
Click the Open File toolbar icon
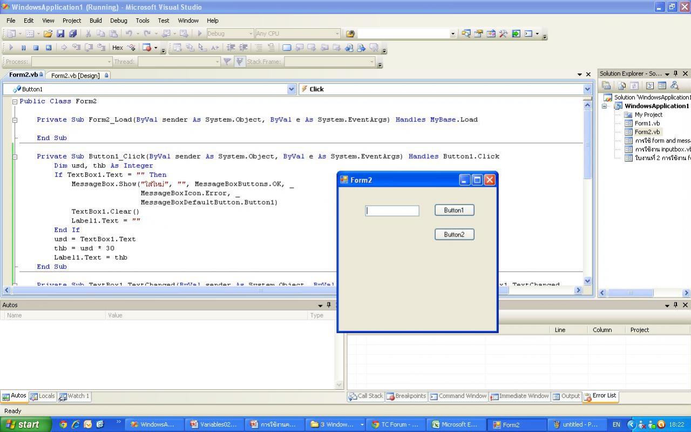tap(48, 33)
